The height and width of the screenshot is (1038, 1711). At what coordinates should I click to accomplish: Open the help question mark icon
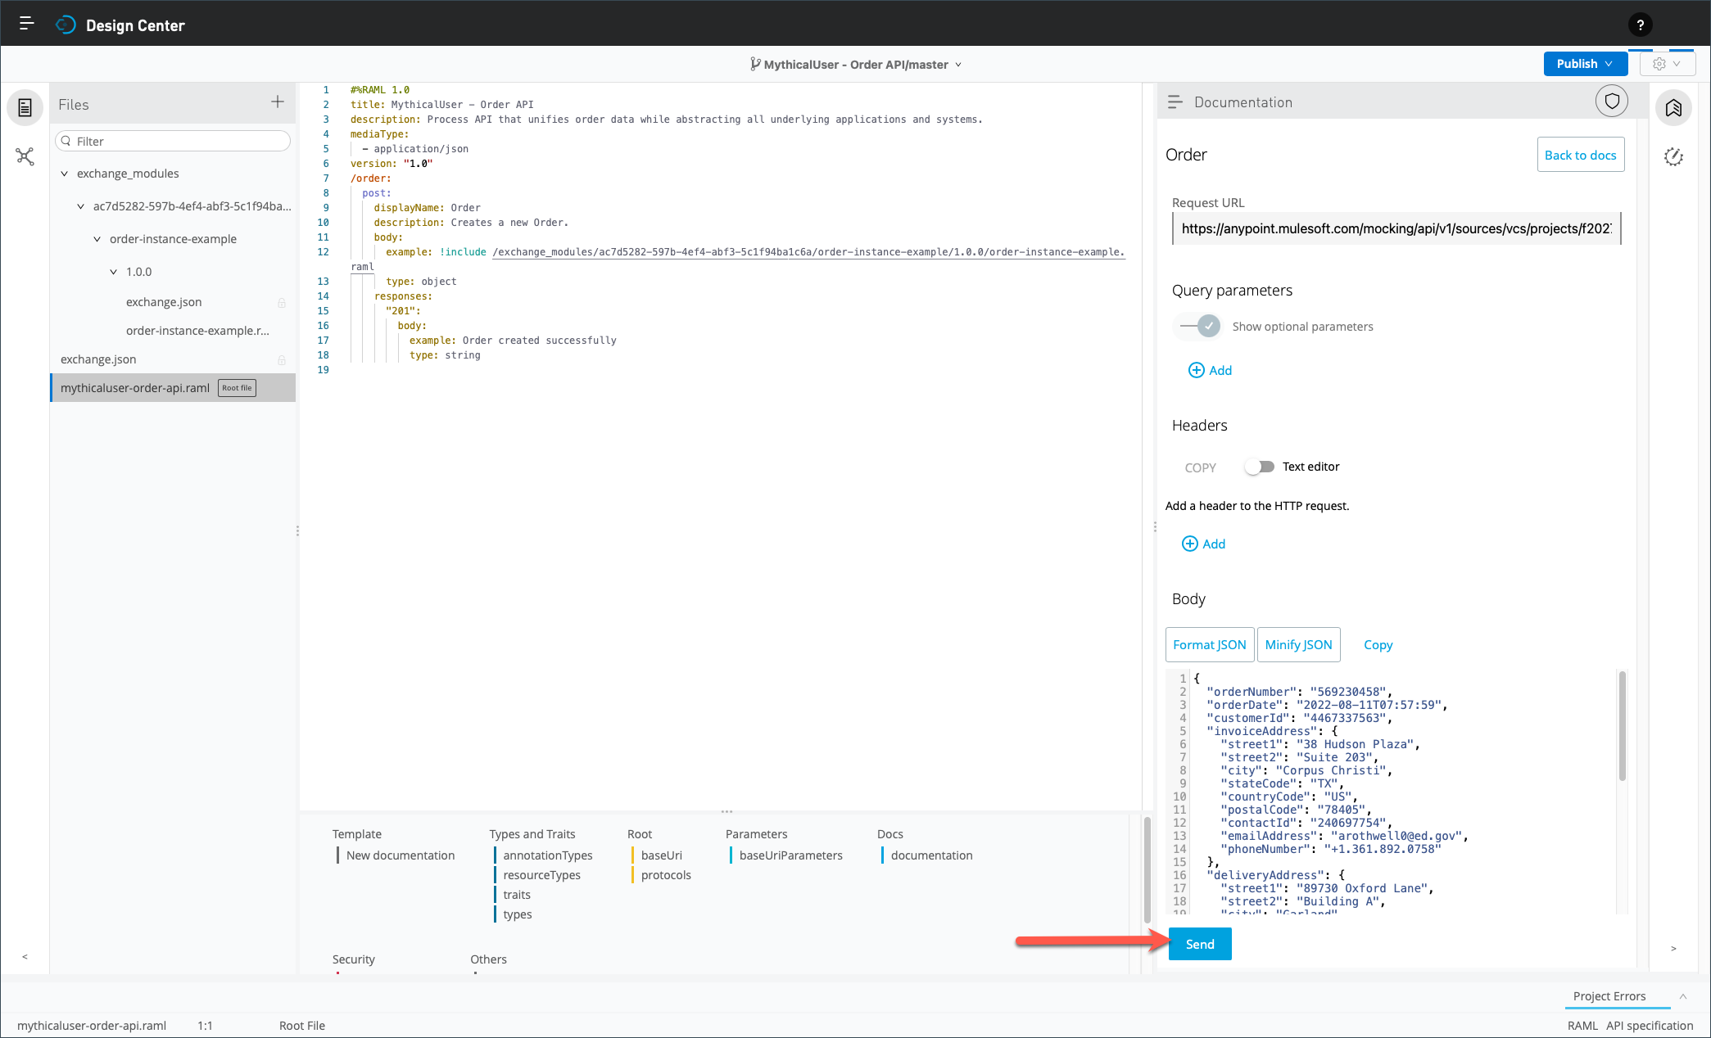[x=1640, y=25]
